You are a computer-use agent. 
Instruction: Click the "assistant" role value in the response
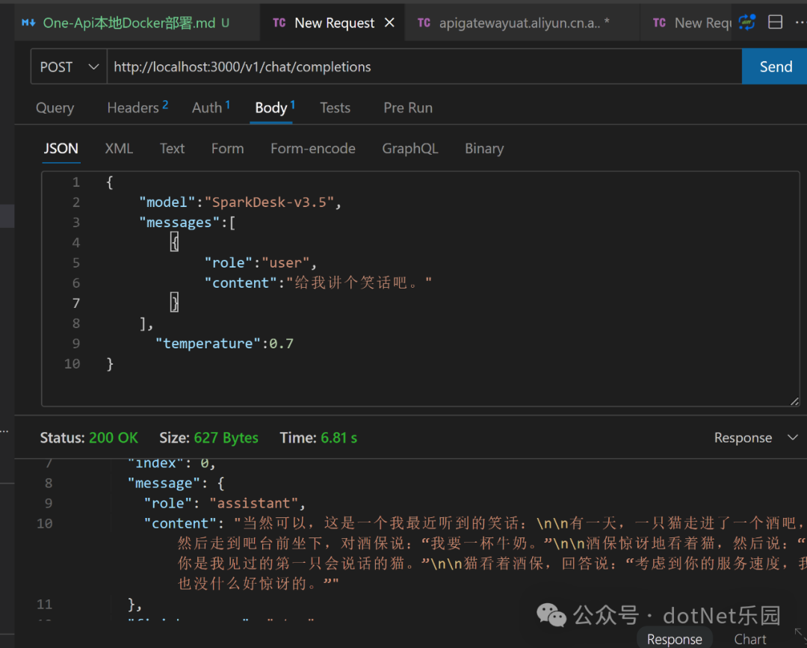pyautogui.click(x=253, y=503)
